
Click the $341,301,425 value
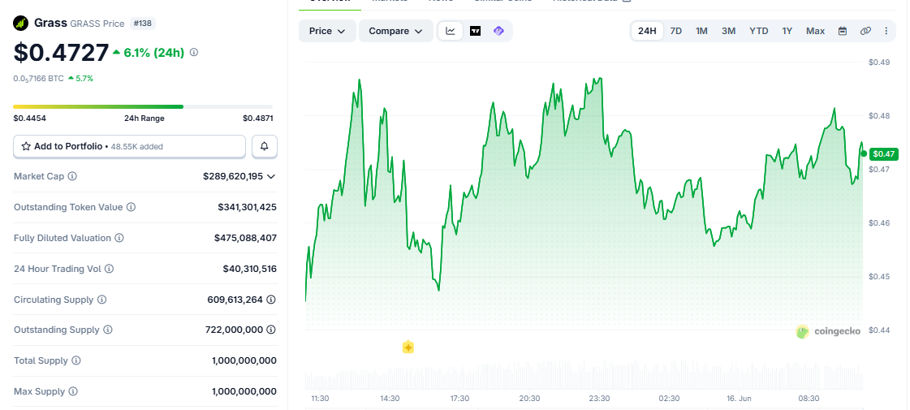[x=248, y=207]
